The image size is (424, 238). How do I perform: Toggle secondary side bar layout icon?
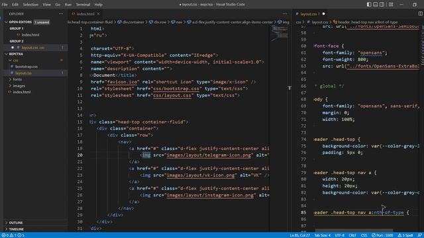pyautogui.click(x=382, y=5)
